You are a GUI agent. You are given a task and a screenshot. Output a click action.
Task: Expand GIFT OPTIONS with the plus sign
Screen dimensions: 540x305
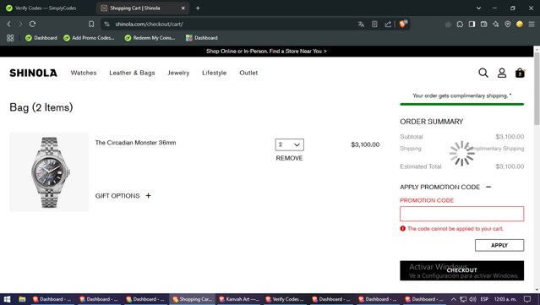click(x=148, y=195)
